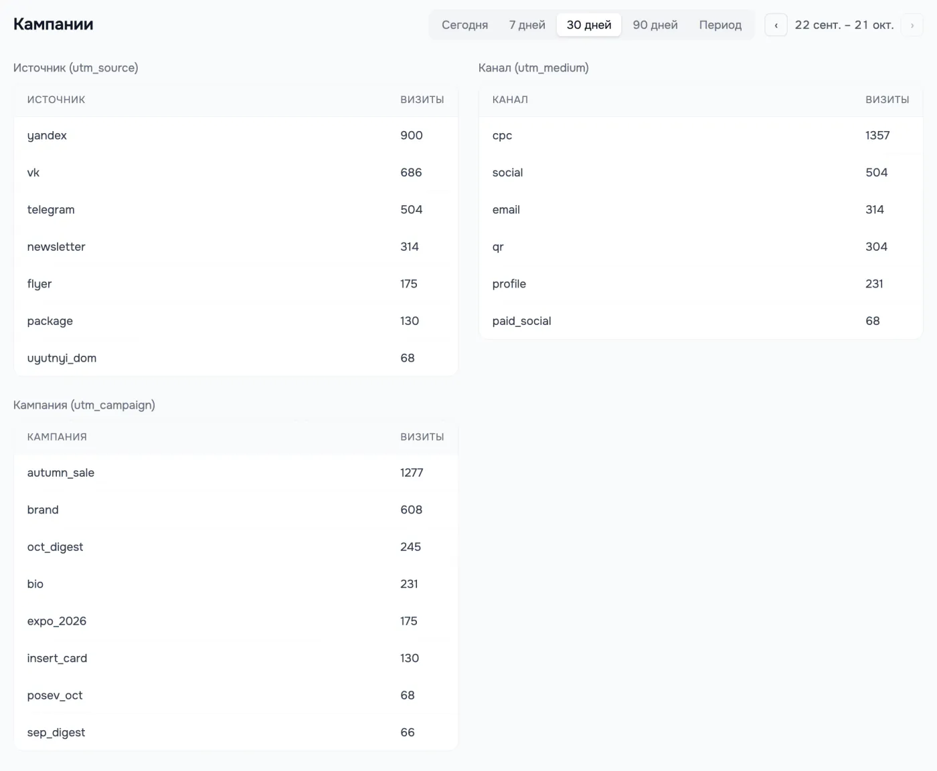Screen dimensions: 937x771
Task: Click the КАМПАНИЯ column header
Action: coord(57,437)
